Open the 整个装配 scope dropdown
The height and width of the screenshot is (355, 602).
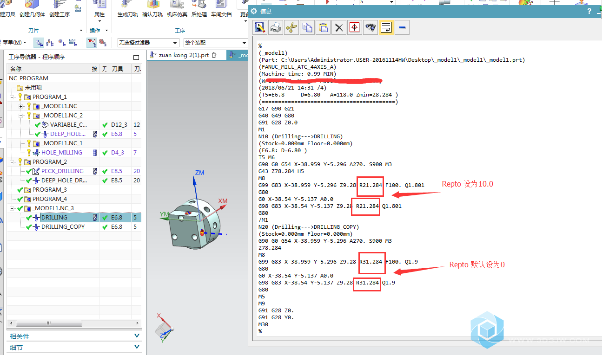215,43
